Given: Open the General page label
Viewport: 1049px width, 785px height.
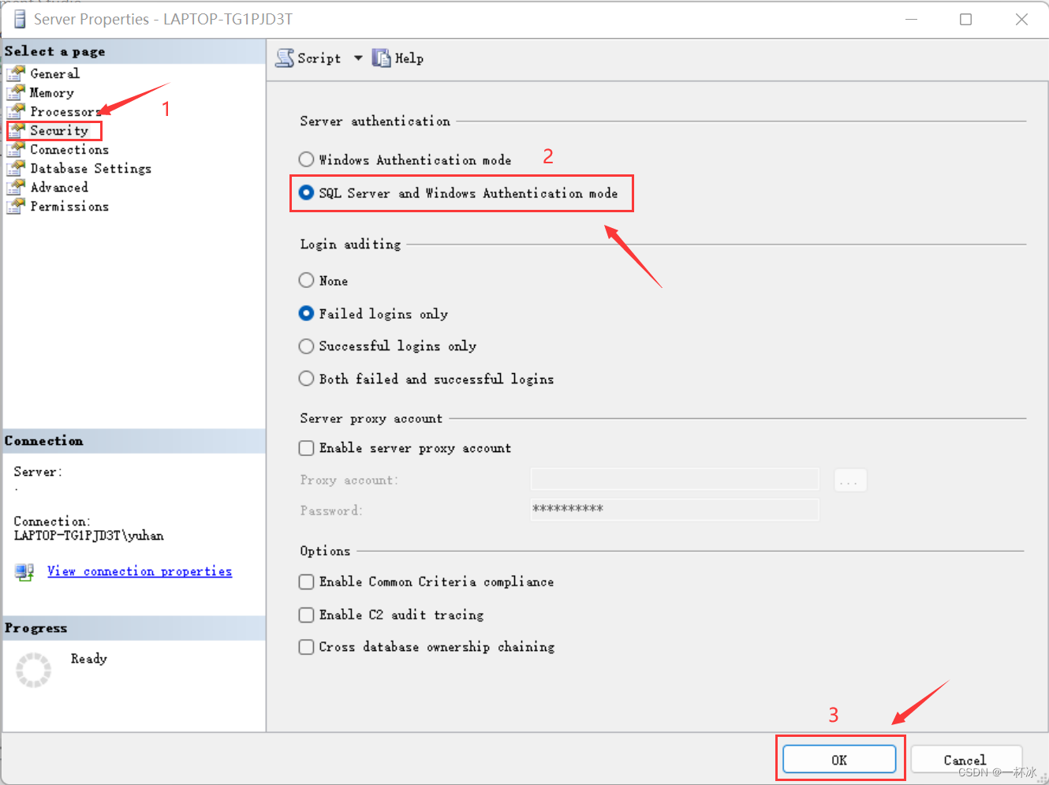Looking at the screenshot, I should tap(54, 73).
